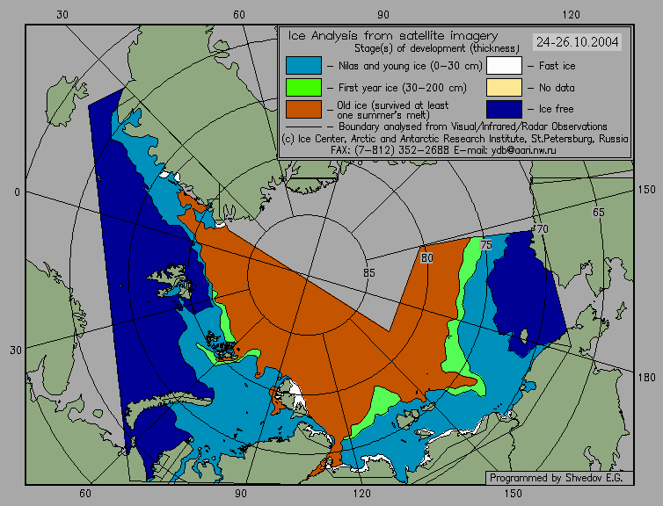The image size is (663, 506).
Task: Click the orange Old ice legend swatch
Action: pyautogui.click(x=303, y=110)
